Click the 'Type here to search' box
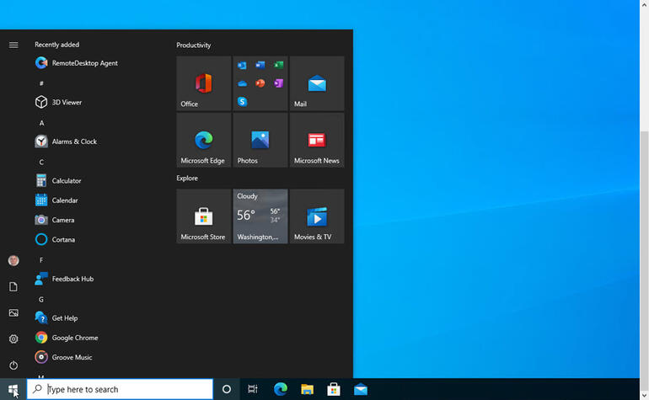The height and width of the screenshot is (400, 649). click(120, 389)
